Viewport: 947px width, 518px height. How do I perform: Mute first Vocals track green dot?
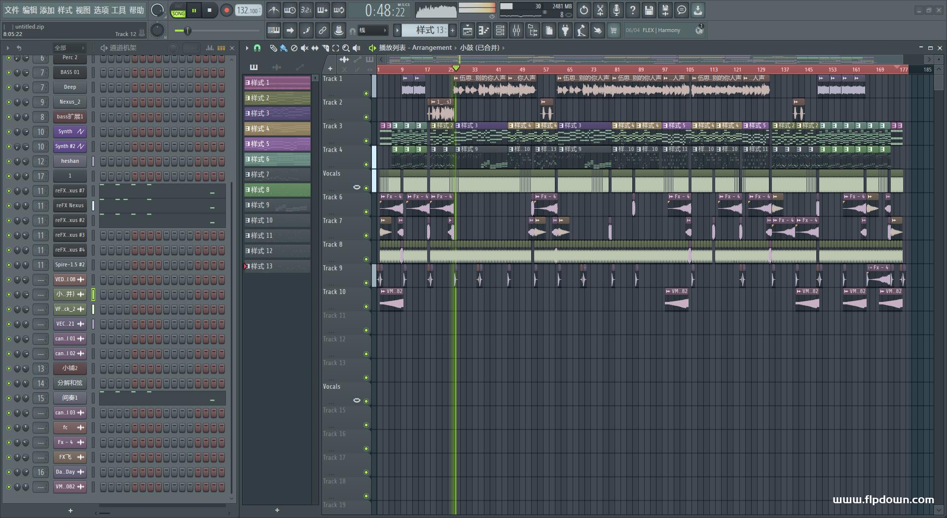point(366,188)
